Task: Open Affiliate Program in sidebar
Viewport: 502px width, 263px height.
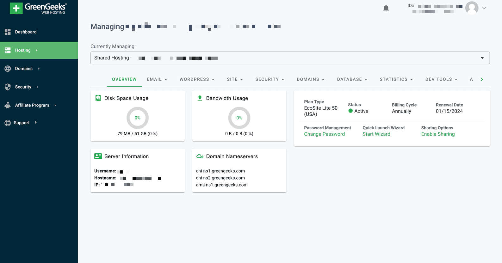Action: point(39,105)
